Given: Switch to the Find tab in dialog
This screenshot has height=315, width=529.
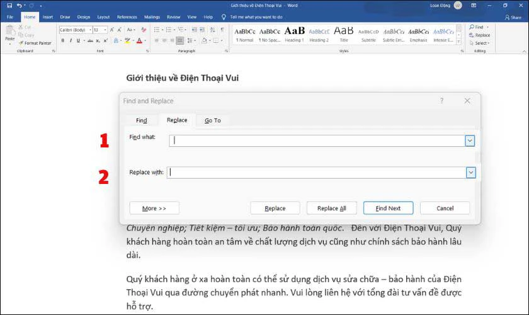Looking at the screenshot, I should coord(141,120).
